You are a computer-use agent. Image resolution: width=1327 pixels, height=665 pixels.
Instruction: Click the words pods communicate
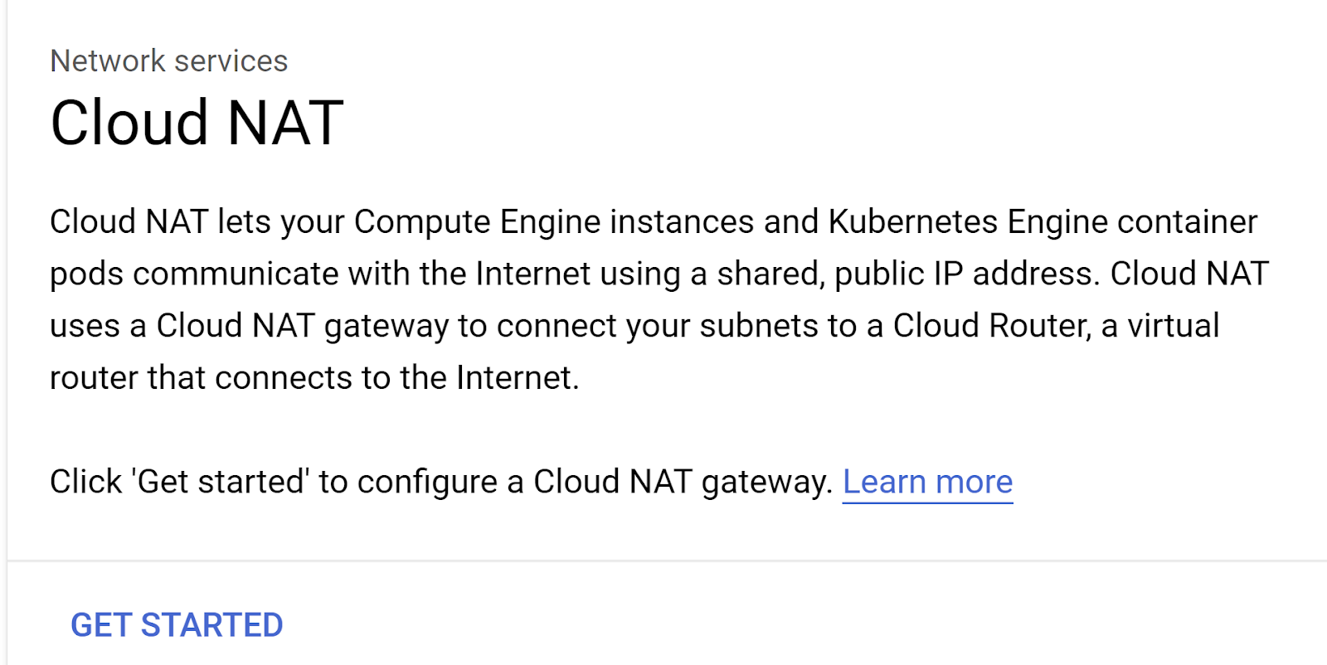coord(193,274)
